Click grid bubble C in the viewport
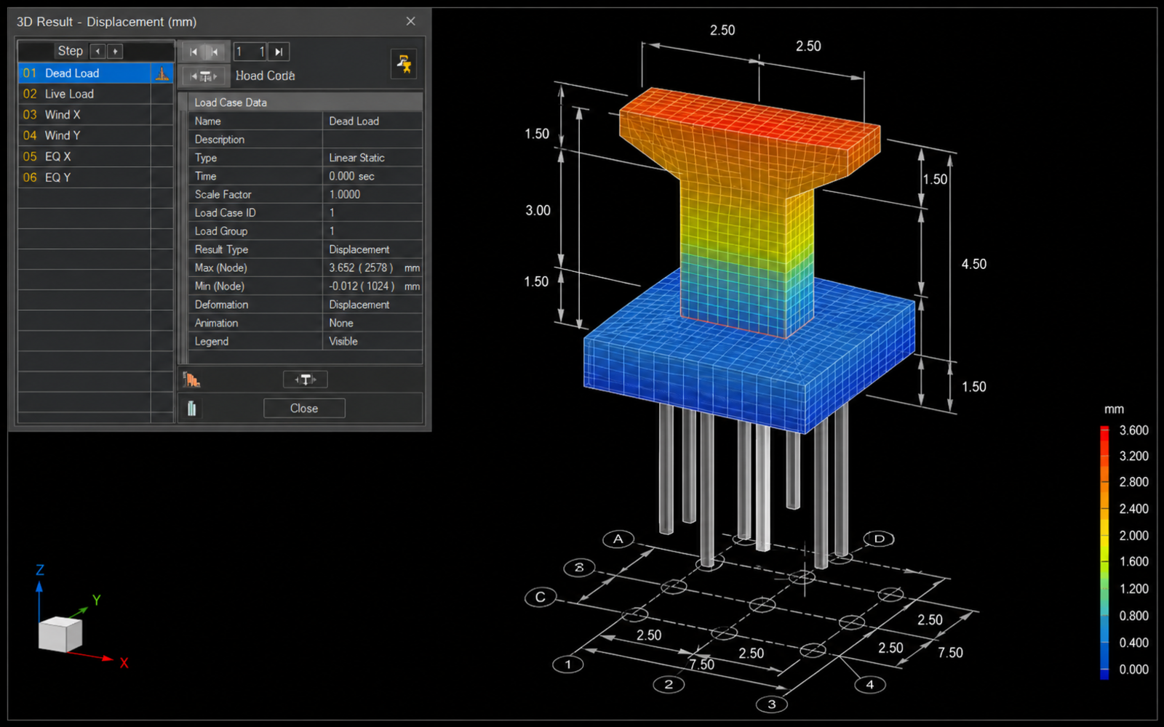The image size is (1164, 727). click(541, 598)
